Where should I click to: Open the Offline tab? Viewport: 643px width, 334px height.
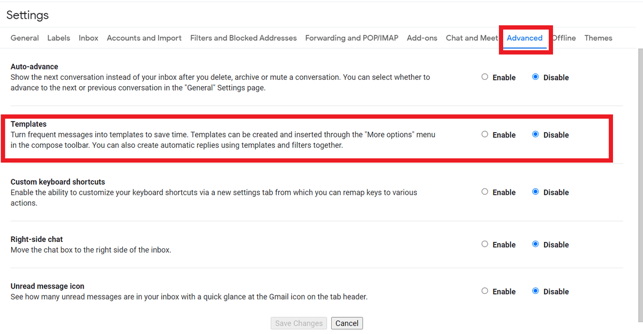(564, 38)
